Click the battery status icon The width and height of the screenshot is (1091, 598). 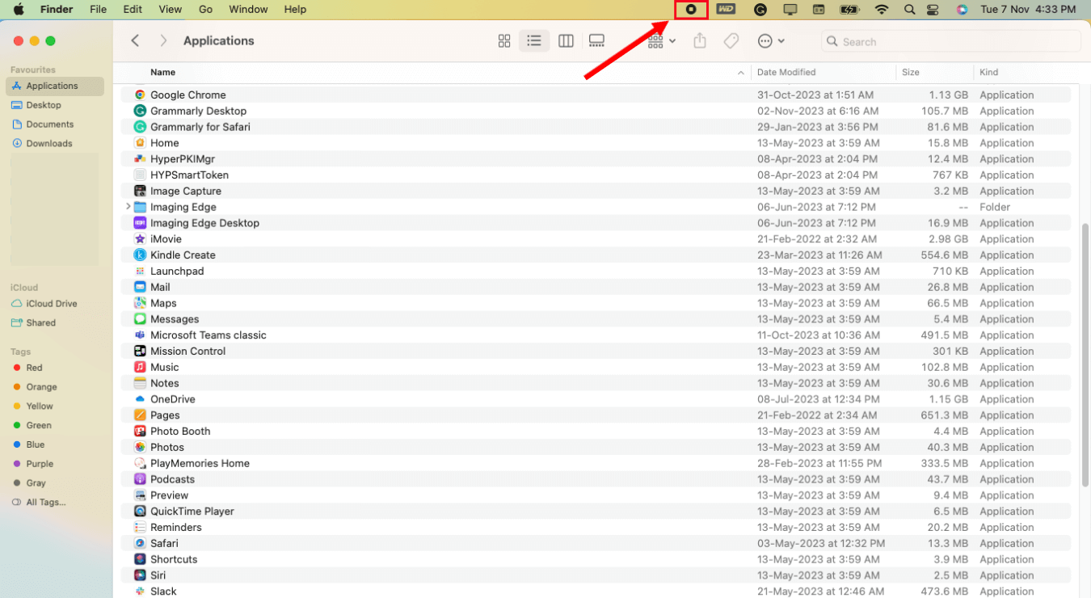pos(849,10)
